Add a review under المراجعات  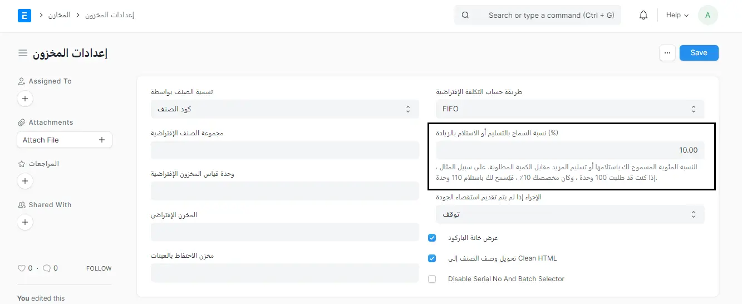[x=24, y=181]
